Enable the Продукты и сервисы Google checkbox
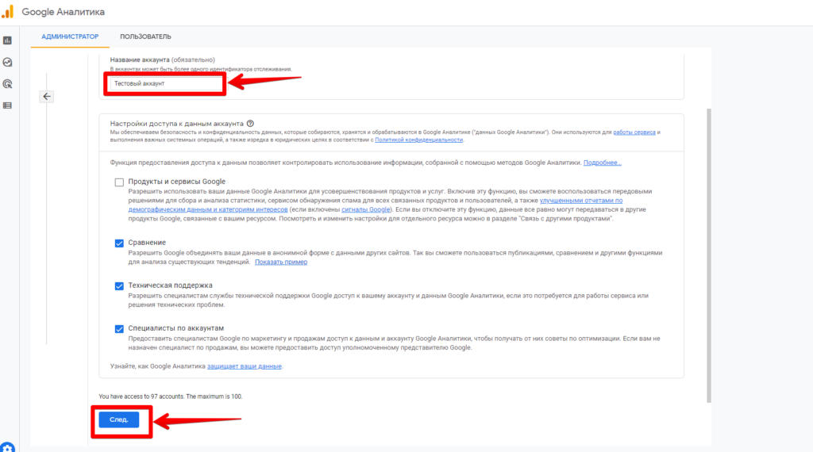Image resolution: width=813 pixels, height=452 pixels. [119, 182]
